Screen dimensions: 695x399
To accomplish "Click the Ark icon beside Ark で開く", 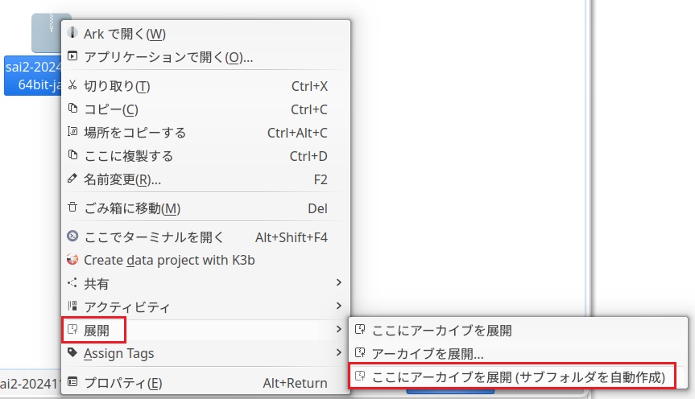I will [73, 34].
